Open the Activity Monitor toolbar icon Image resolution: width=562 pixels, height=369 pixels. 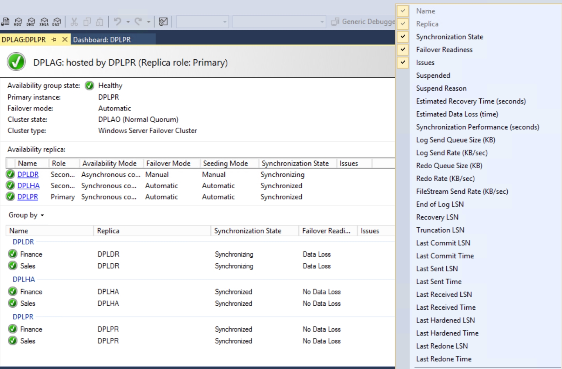coord(163,22)
